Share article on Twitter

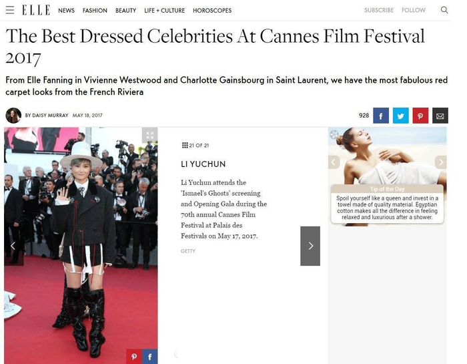(x=400, y=116)
